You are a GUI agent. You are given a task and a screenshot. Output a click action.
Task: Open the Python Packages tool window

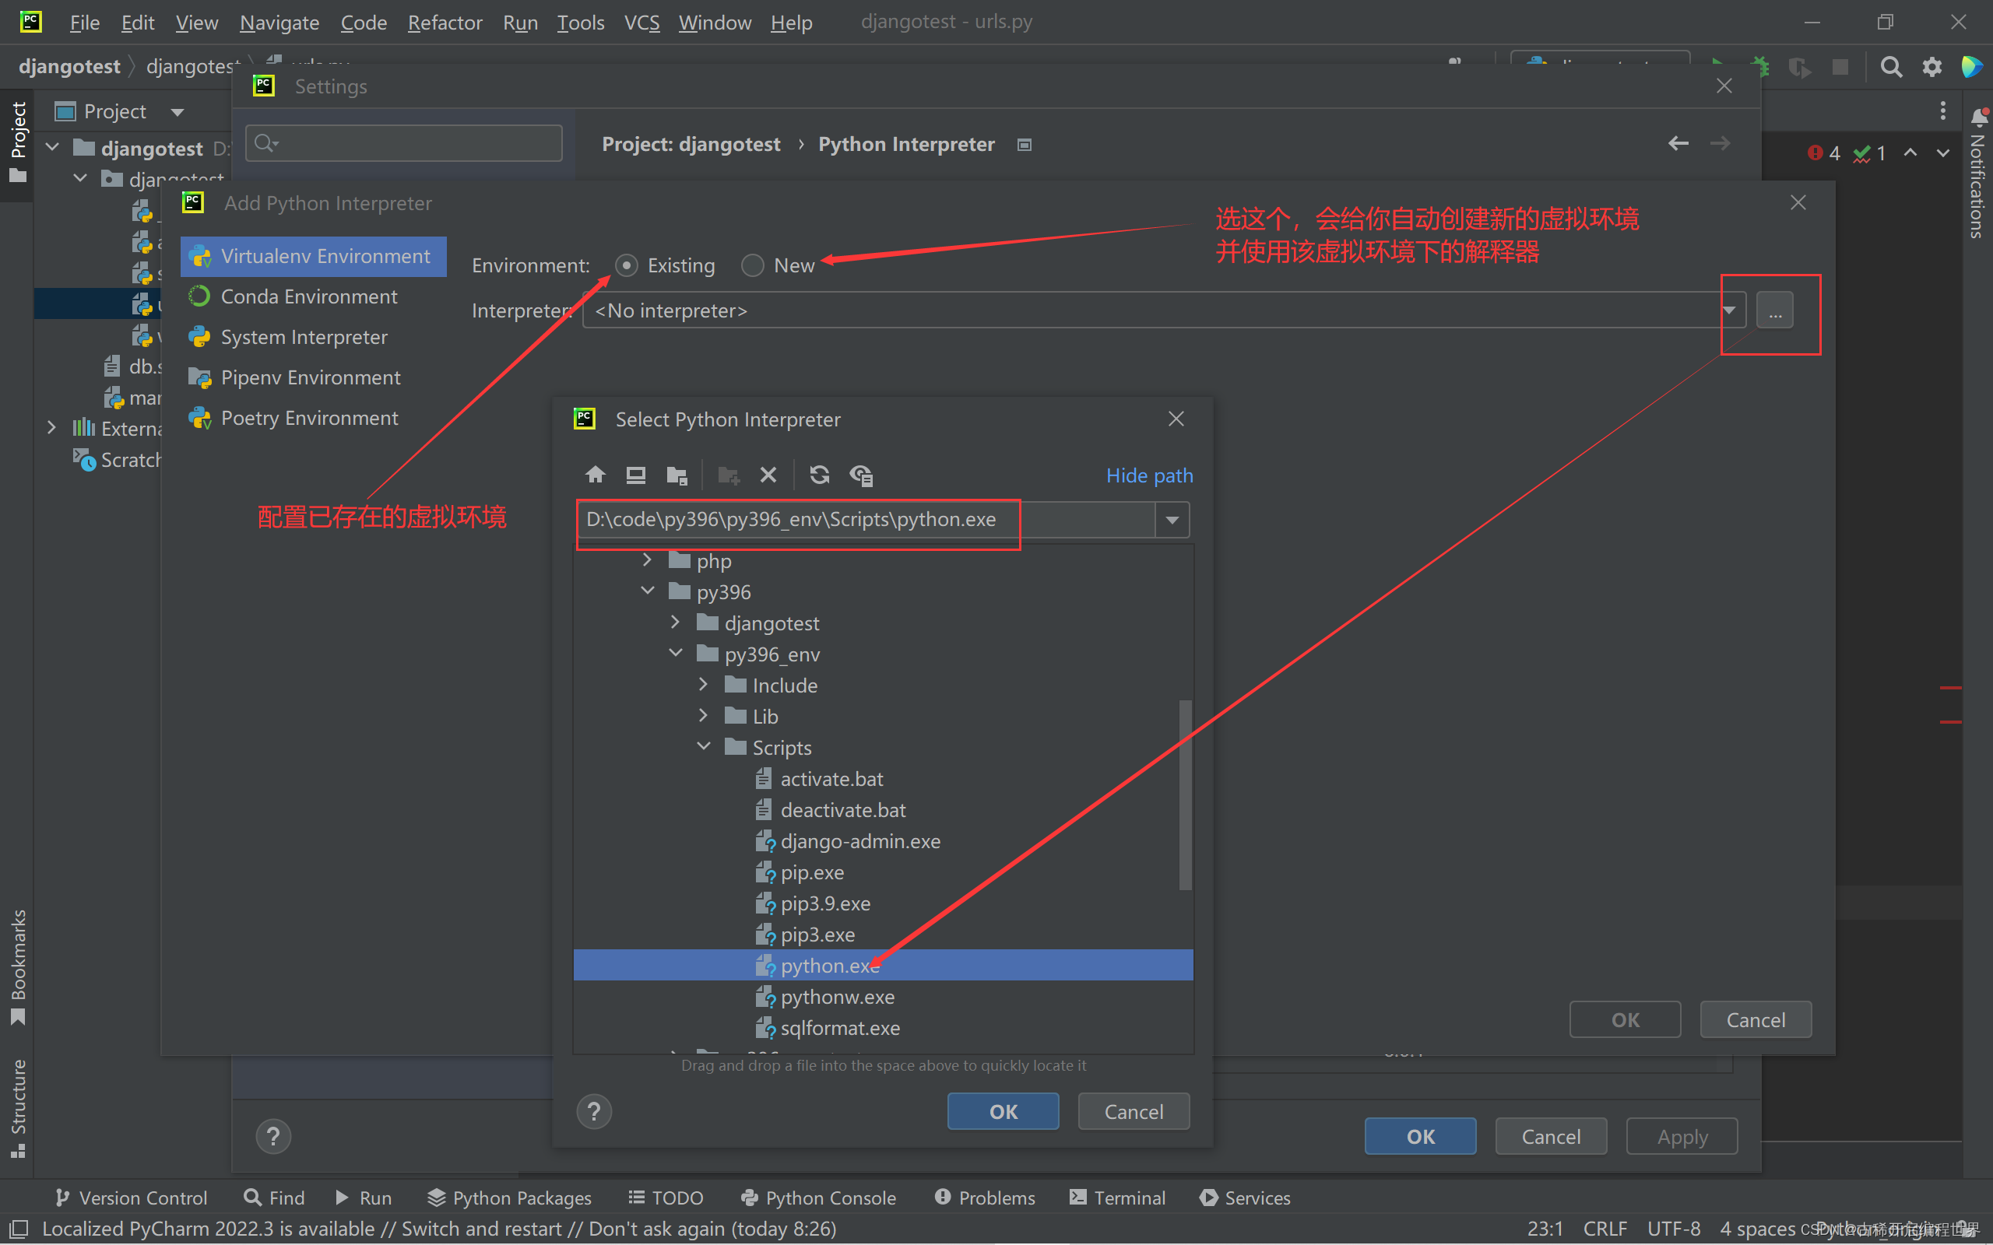tap(509, 1198)
